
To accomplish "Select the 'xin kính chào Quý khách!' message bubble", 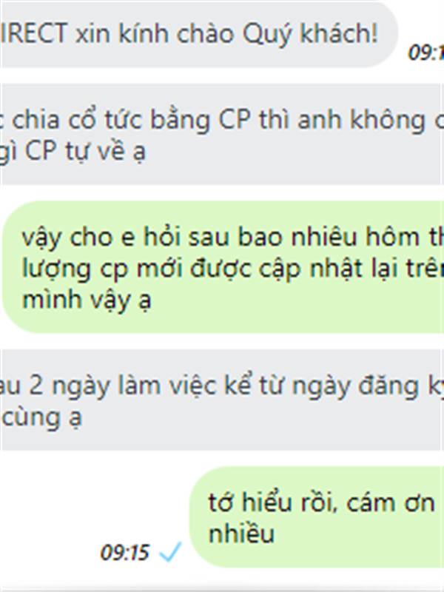I will (198, 34).
